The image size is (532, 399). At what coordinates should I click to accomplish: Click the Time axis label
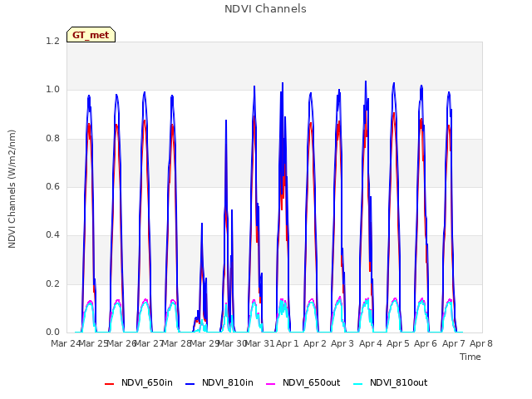(470, 357)
